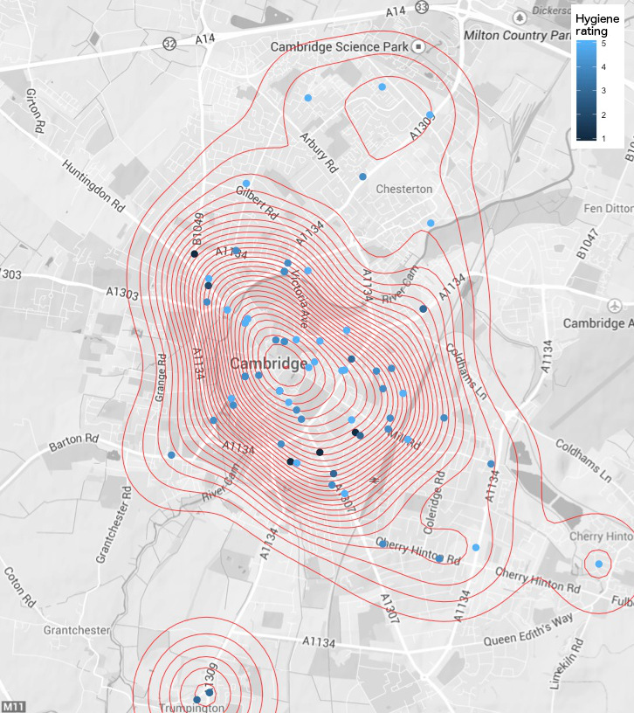Click the 'Coleridge Rd' road label
The width and height of the screenshot is (634, 713).
click(x=435, y=502)
